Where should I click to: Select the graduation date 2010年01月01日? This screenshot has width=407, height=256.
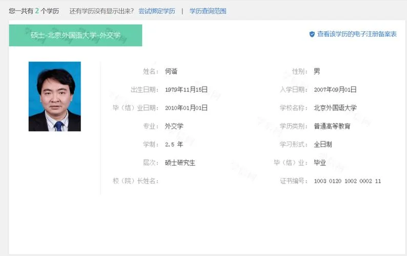[186, 108]
